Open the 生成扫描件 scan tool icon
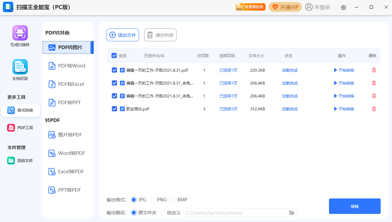This screenshot has height=222, width=392. coord(20,33)
